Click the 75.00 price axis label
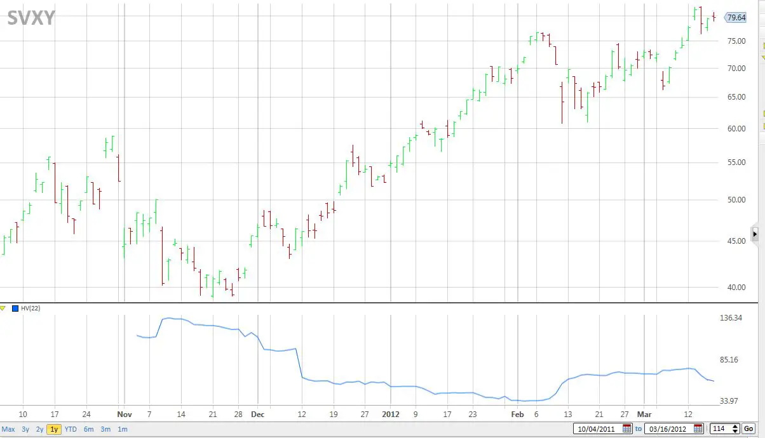 (737, 41)
